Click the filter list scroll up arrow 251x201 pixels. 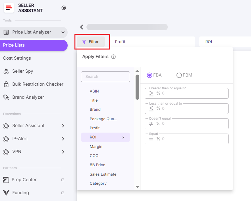[x=137, y=71]
